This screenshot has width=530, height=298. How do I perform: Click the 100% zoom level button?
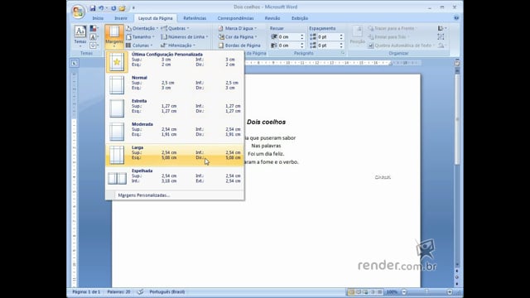(392, 292)
